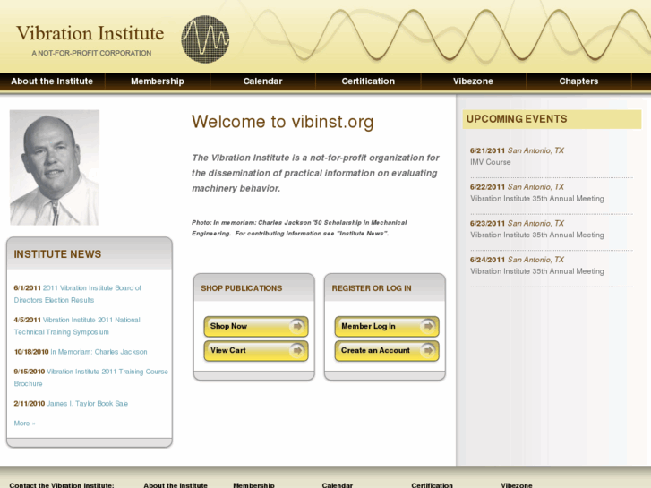The height and width of the screenshot is (488, 651).
Task: Click footer Calendar link
Action: pos(337,484)
